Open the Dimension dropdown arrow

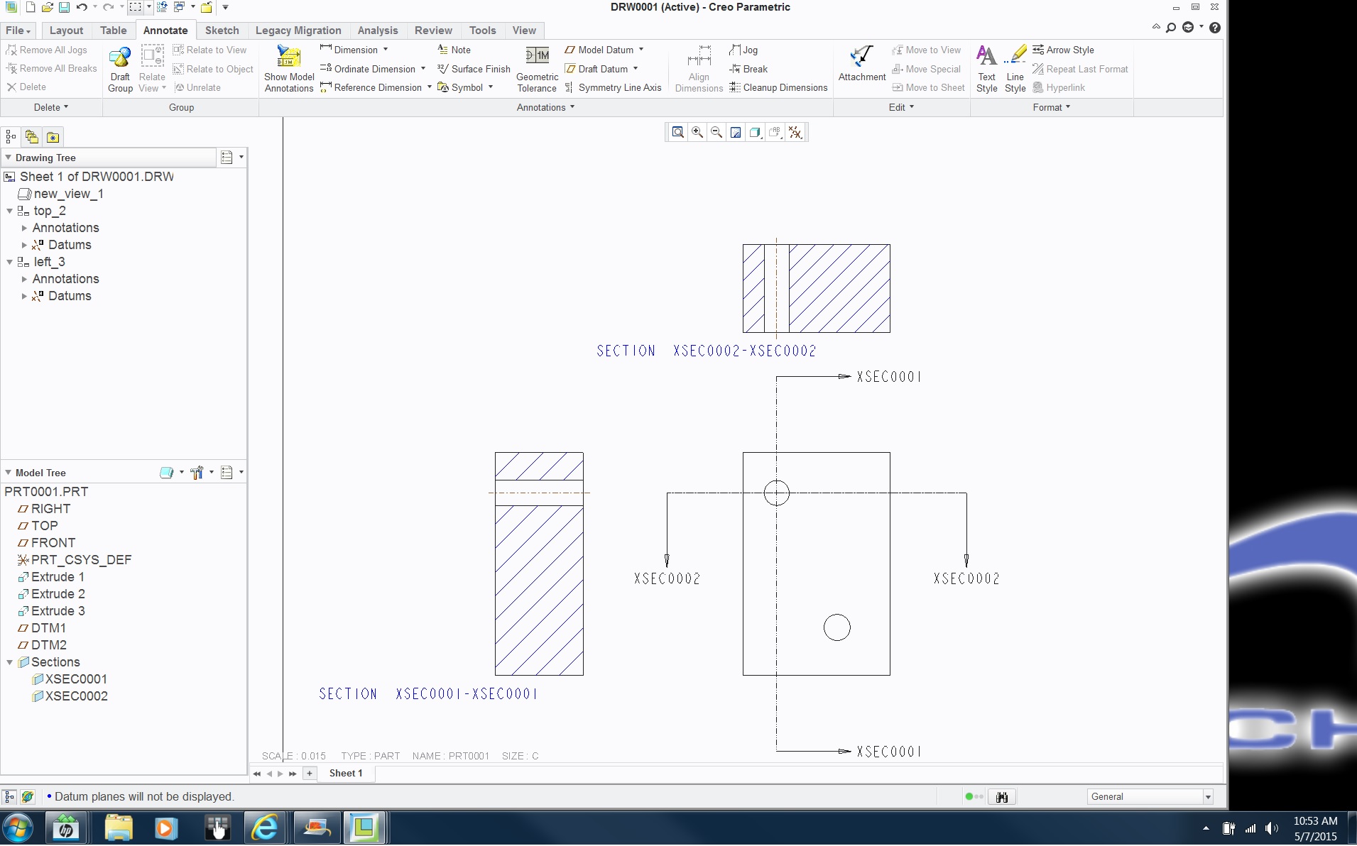pyautogui.click(x=386, y=50)
